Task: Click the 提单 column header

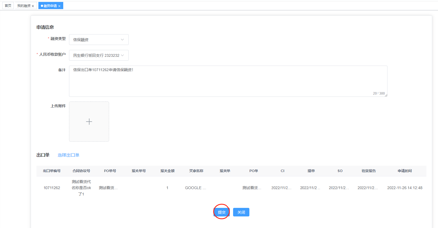Action: point(311,171)
